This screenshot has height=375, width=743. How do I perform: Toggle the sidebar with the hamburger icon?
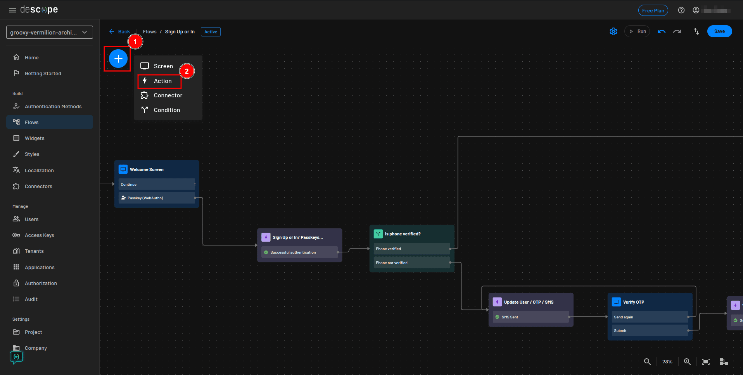(12, 10)
